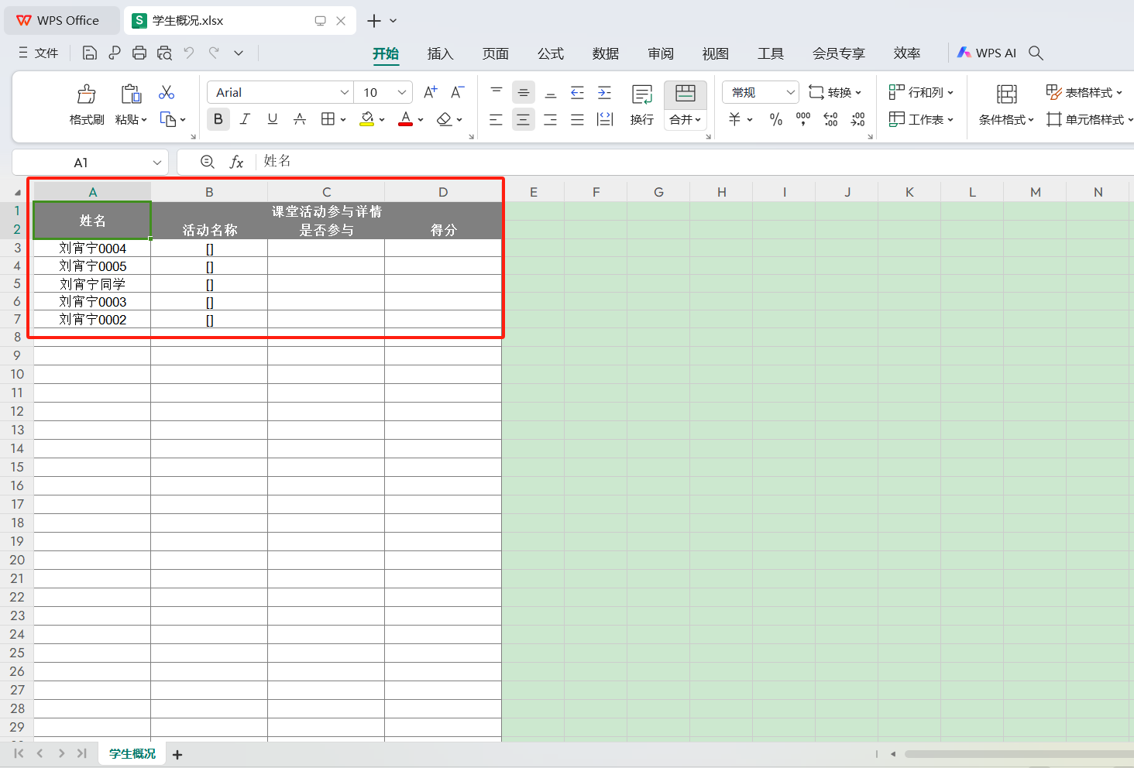This screenshot has width=1134, height=768.
Task: Click the yellow fill color swatch
Action: [367, 119]
